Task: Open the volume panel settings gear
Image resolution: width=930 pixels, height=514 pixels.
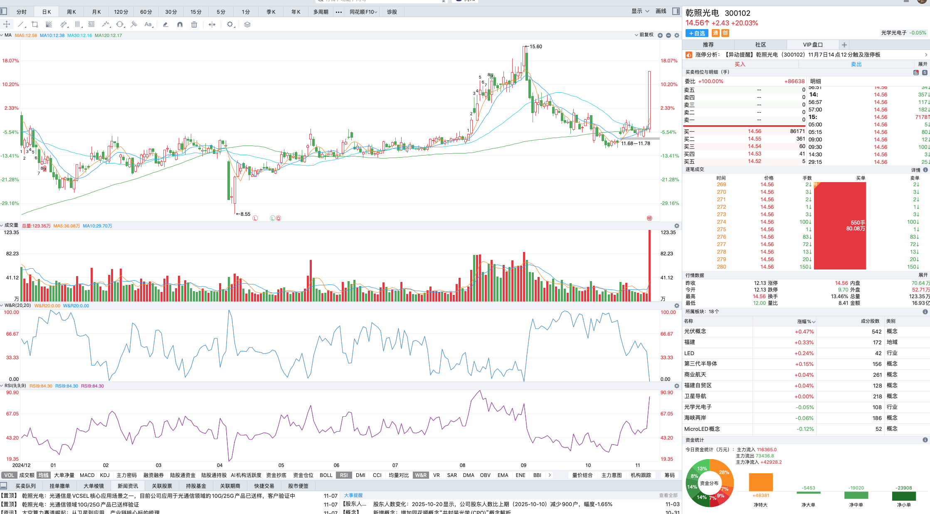Action: 677,226
